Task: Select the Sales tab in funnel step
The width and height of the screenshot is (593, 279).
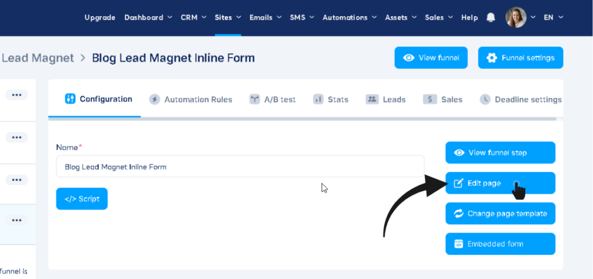Action: (x=442, y=99)
